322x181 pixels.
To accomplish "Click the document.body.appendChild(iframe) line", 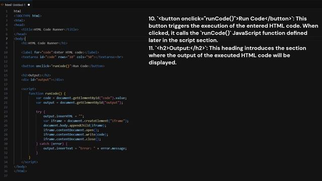I will pyautogui.click(x=75, y=125).
